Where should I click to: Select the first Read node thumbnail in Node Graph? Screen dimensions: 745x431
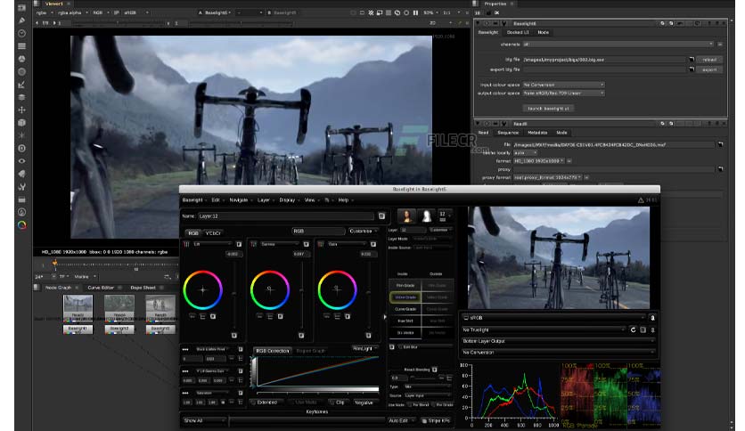[78, 306]
